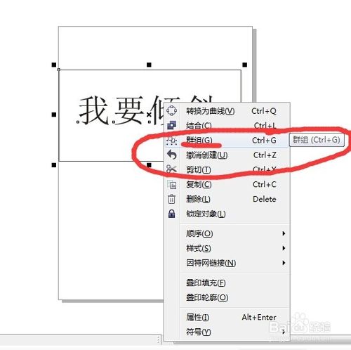Click the 群组 (Ctrl+G) tooltip
The image size is (351, 350).
[x=317, y=140]
